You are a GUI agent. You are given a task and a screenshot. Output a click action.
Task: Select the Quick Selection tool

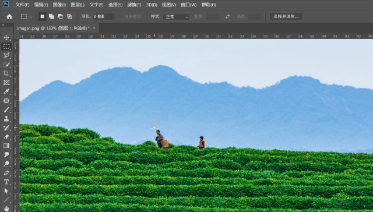[6, 65]
